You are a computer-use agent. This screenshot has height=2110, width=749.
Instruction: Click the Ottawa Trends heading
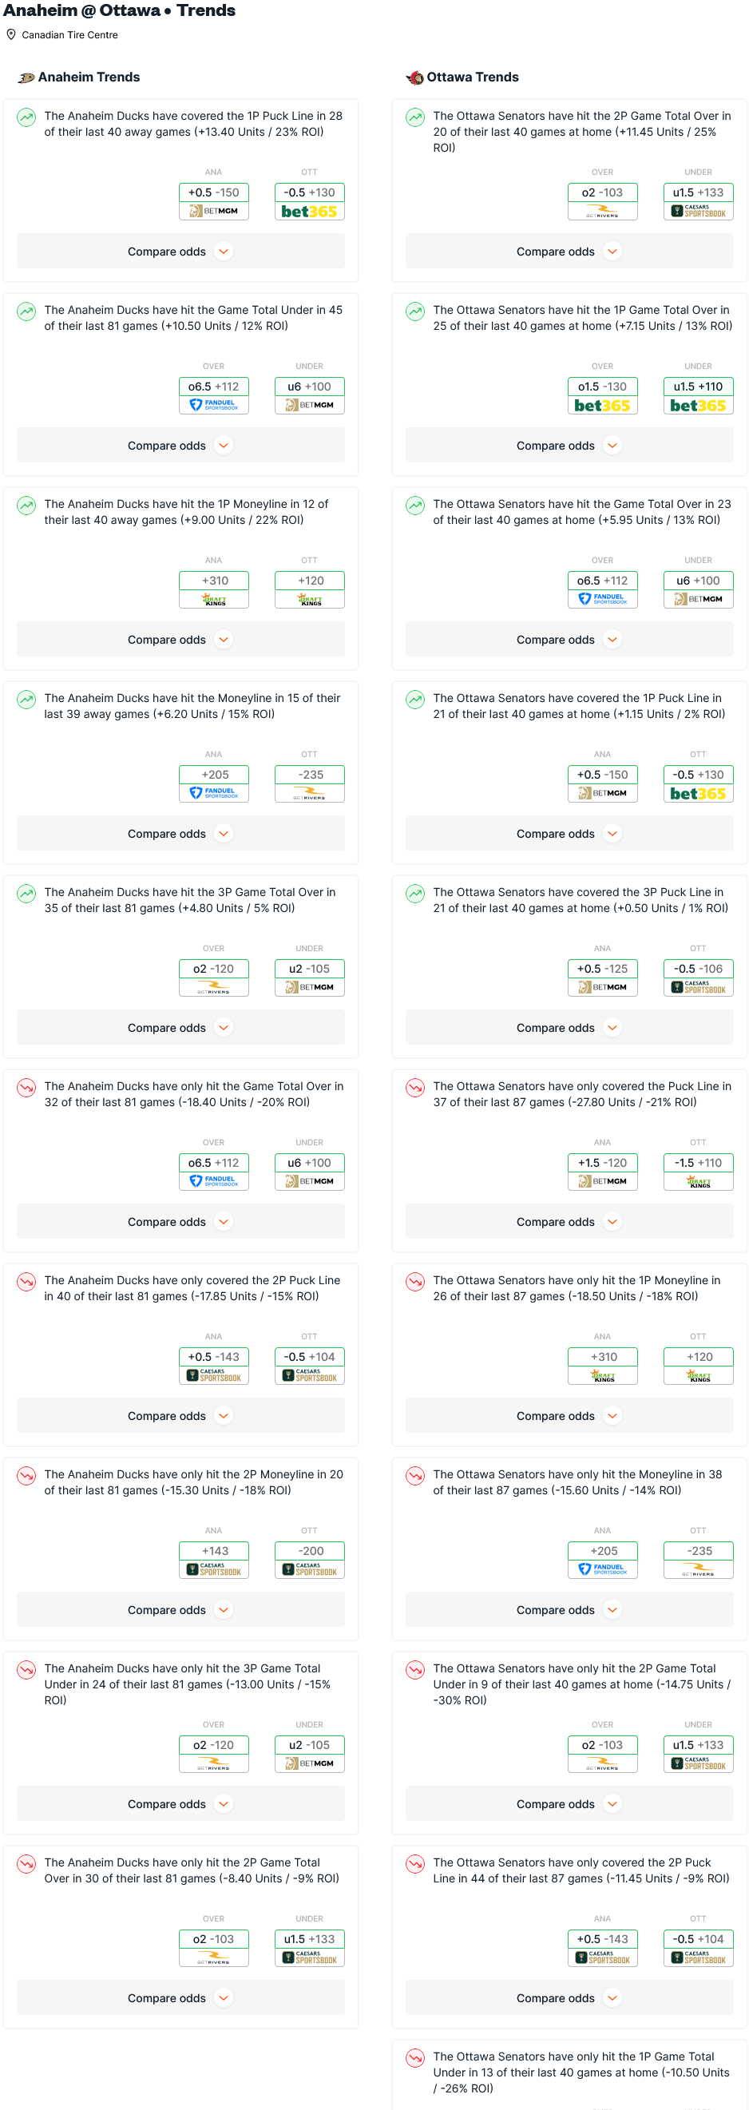pyautogui.click(x=473, y=77)
